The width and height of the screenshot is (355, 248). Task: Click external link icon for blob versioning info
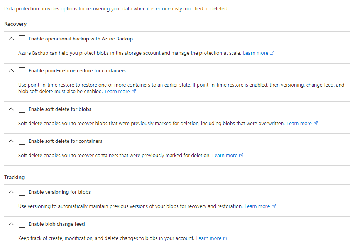point(274,206)
